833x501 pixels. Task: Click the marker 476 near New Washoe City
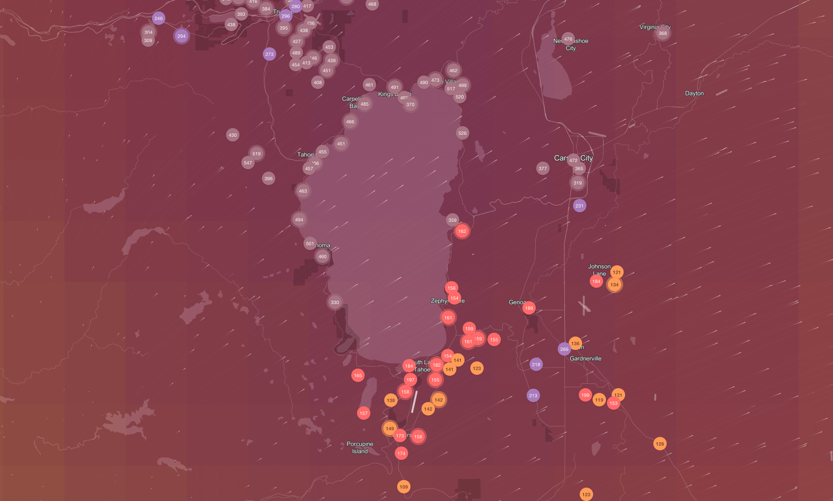click(568, 40)
